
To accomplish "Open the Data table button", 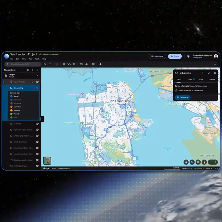I will [183, 97].
